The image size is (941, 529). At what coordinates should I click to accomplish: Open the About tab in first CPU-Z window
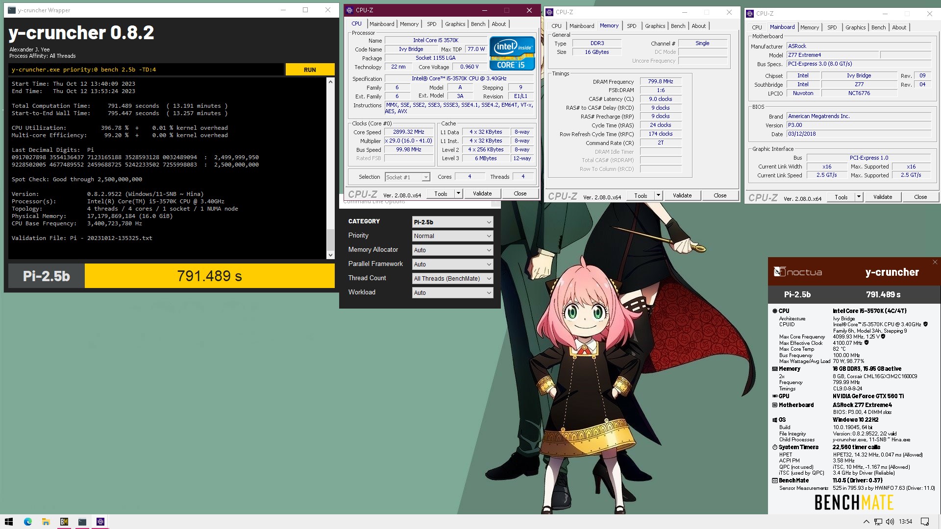point(498,24)
